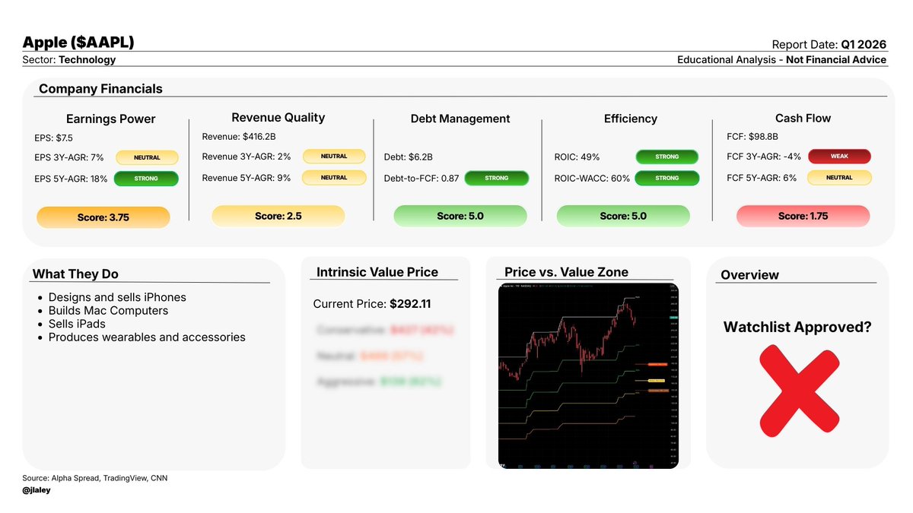Click the @jlaley handle
The height and width of the screenshot is (513, 913).
click(x=37, y=491)
